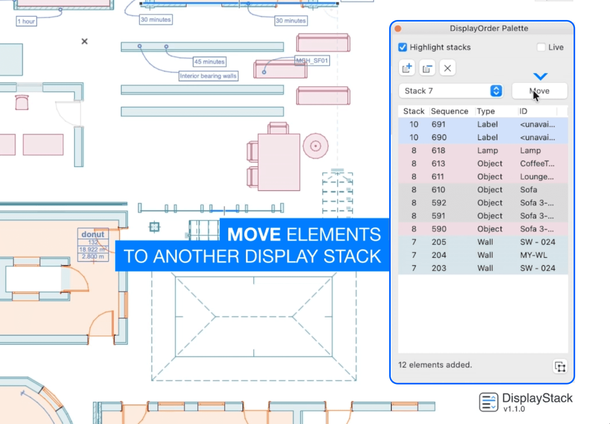Screen dimensions: 610x424
Task: Select the MY-WL wall row 204
Action: (483, 255)
